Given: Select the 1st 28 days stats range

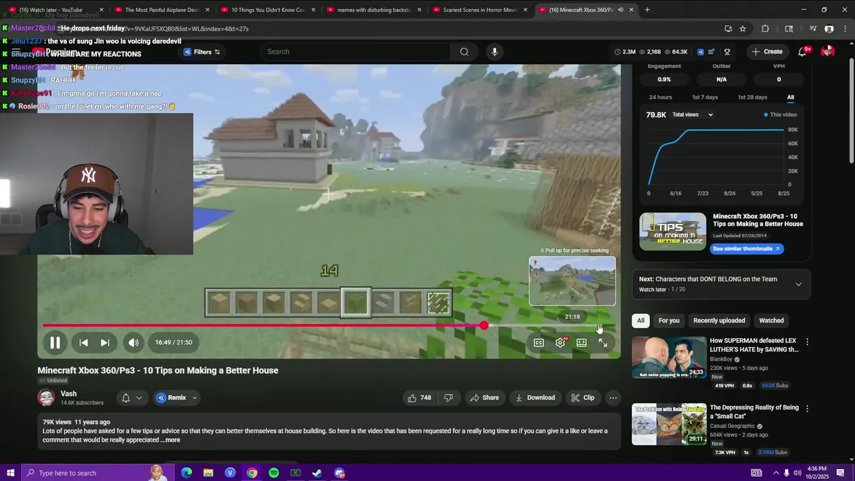Looking at the screenshot, I should [752, 98].
